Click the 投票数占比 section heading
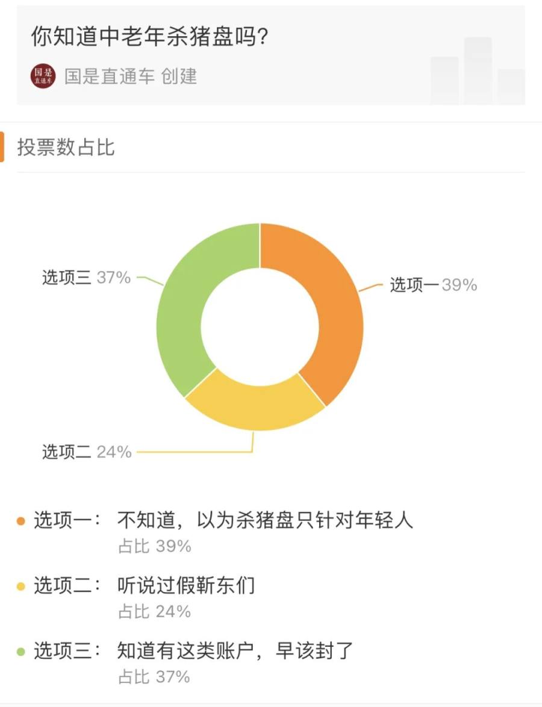542x707 pixels. pyautogui.click(x=66, y=147)
